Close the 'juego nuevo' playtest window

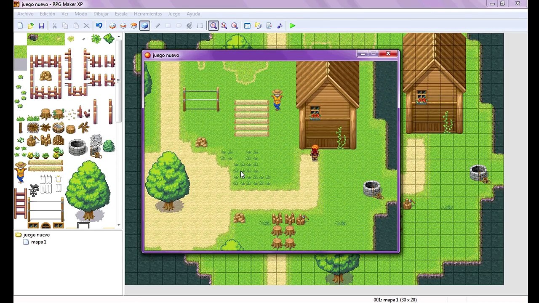click(x=388, y=54)
